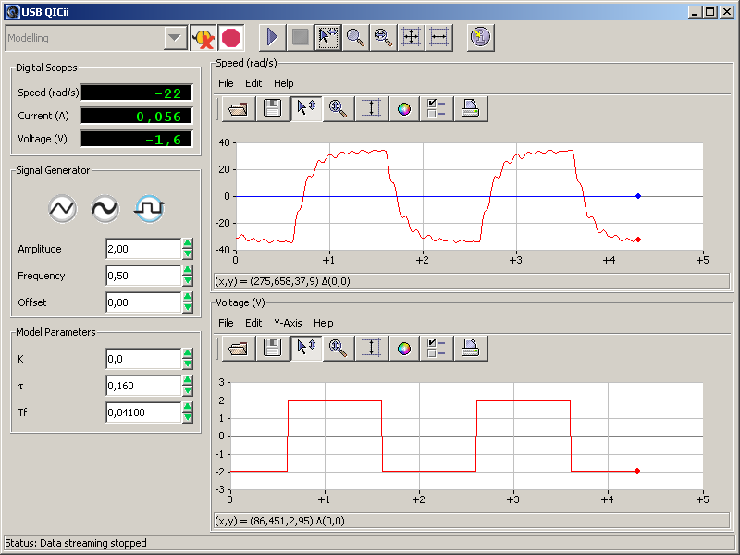This screenshot has width=740, height=555.
Task: Open the color wheel in Voltage plot toolbar
Action: 404,349
